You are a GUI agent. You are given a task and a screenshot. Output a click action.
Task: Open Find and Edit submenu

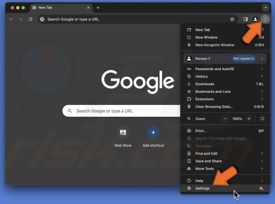[x=225, y=153]
